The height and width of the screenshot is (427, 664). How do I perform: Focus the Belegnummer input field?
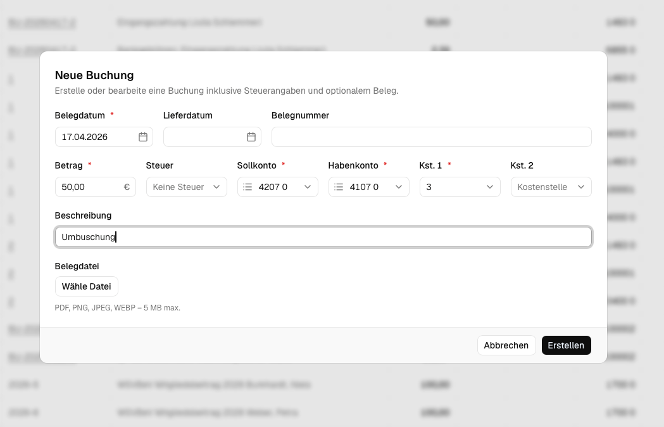tap(431, 137)
